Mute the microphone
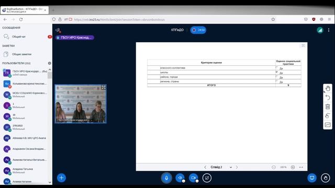This screenshot has height=188, width=335. (x=166, y=178)
